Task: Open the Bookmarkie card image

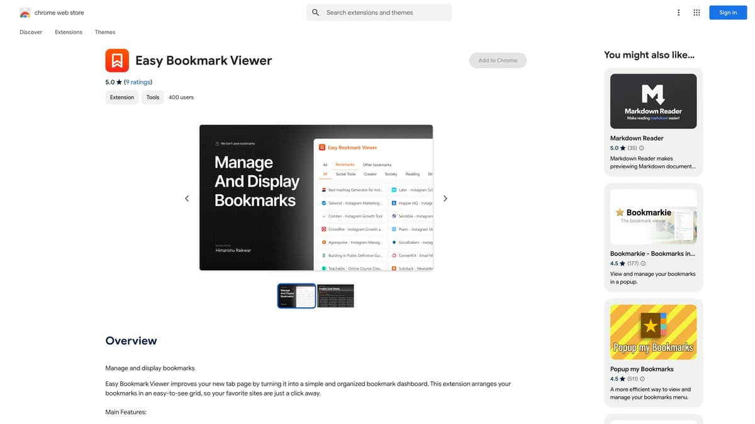Action: [x=653, y=217]
